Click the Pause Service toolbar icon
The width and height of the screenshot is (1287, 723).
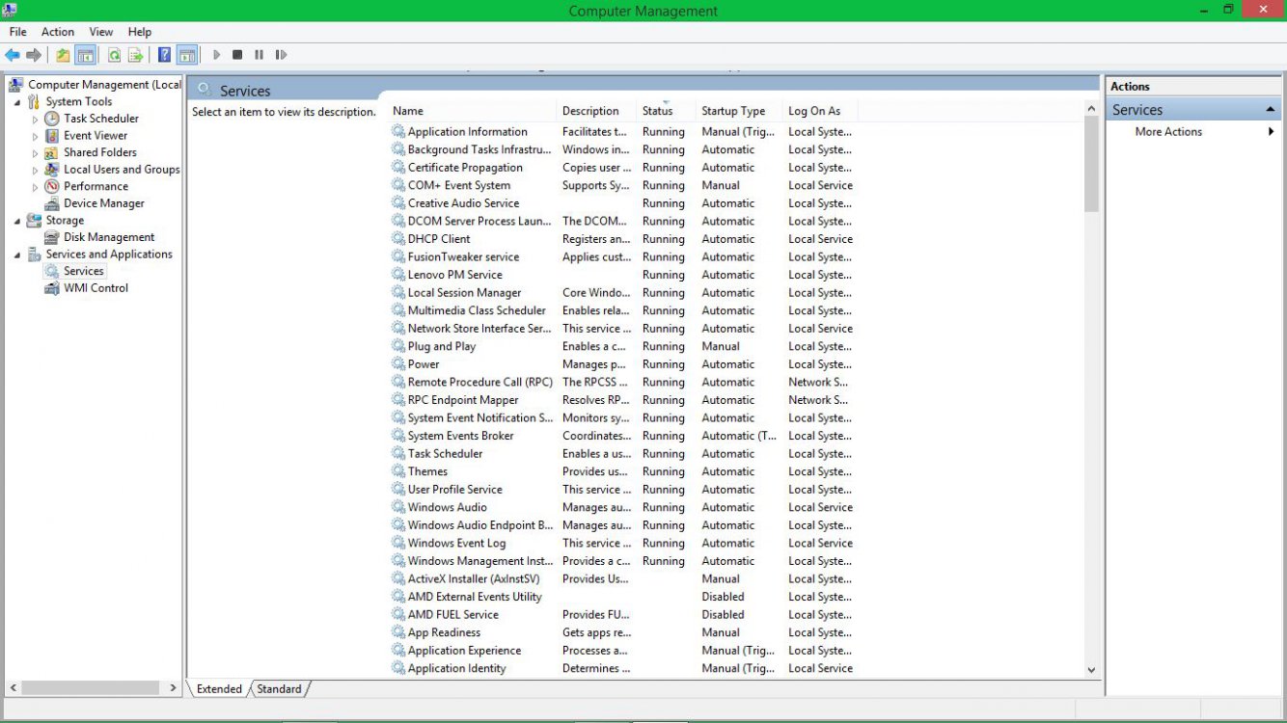point(259,55)
